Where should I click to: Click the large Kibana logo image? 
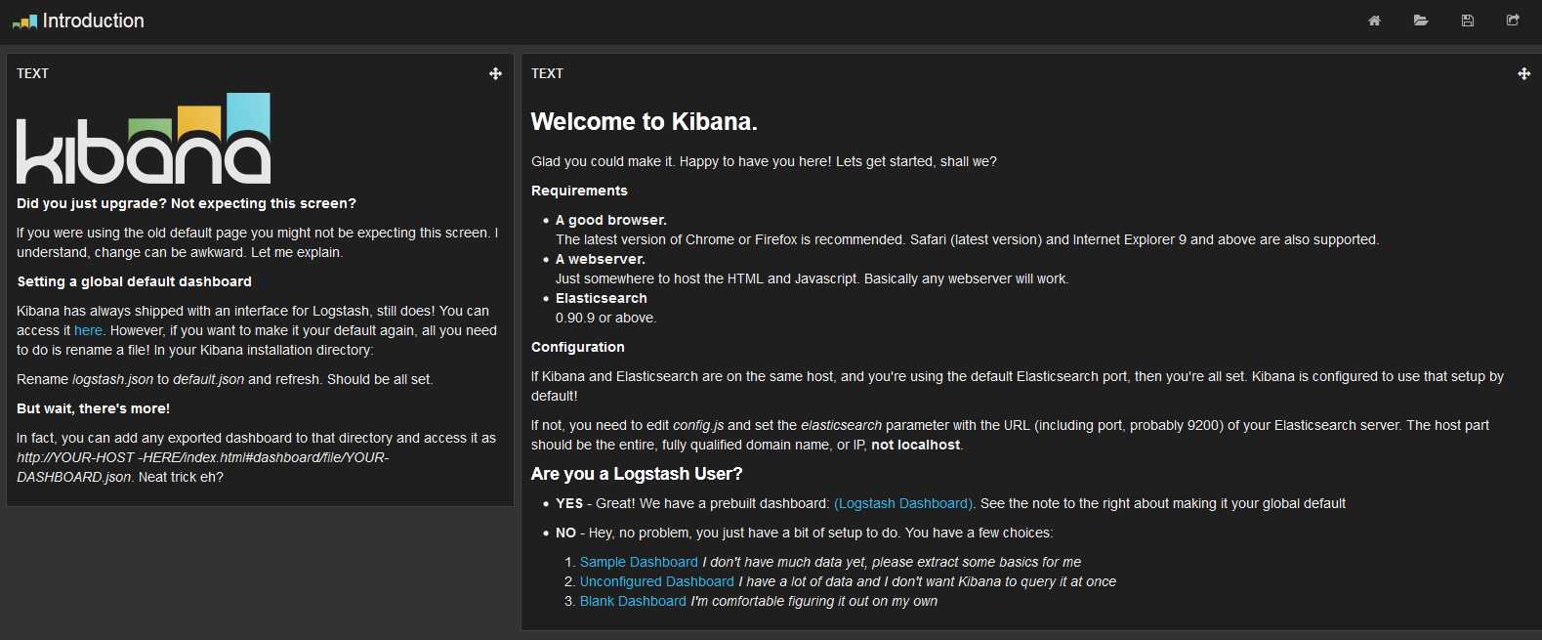[x=144, y=139]
